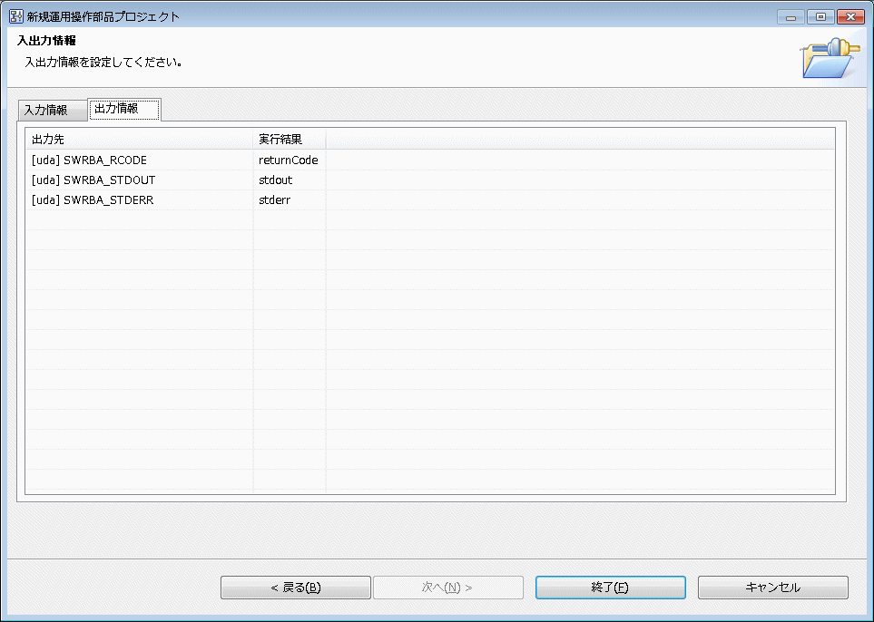Finish the wizard with 終了(F)
The height and width of the screenshot is (622, 874).
(x=611, y=588)
